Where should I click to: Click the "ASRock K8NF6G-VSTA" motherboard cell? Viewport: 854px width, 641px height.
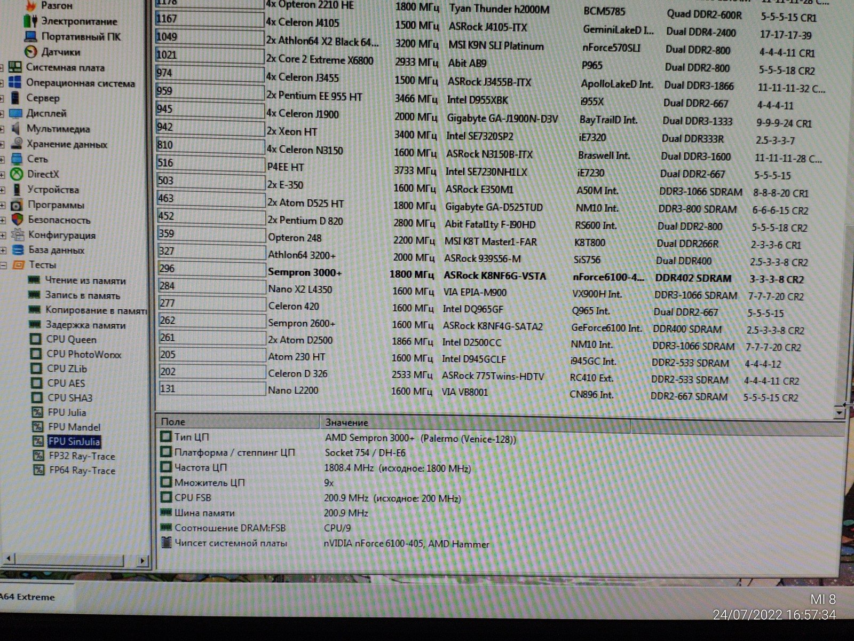coord(495,276)
